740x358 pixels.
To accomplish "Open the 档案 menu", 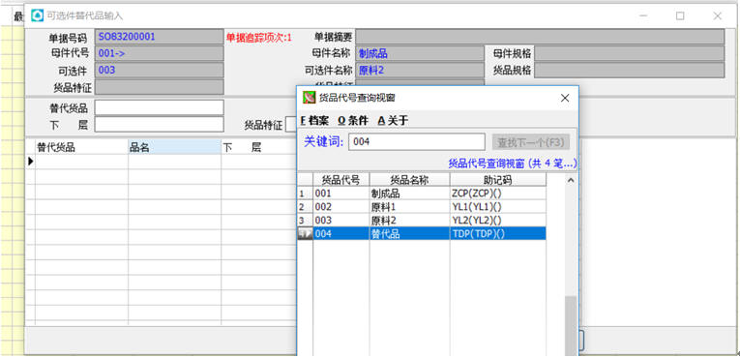I will 314,120.
